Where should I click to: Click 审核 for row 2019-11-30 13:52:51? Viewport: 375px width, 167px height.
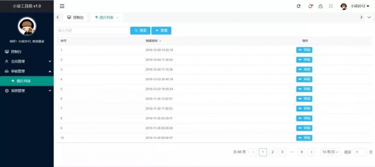[304, 99]
